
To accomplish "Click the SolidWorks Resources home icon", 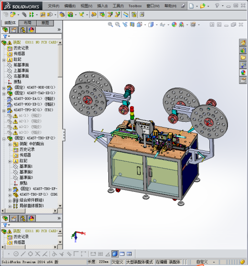I will [x=243, y=42].
